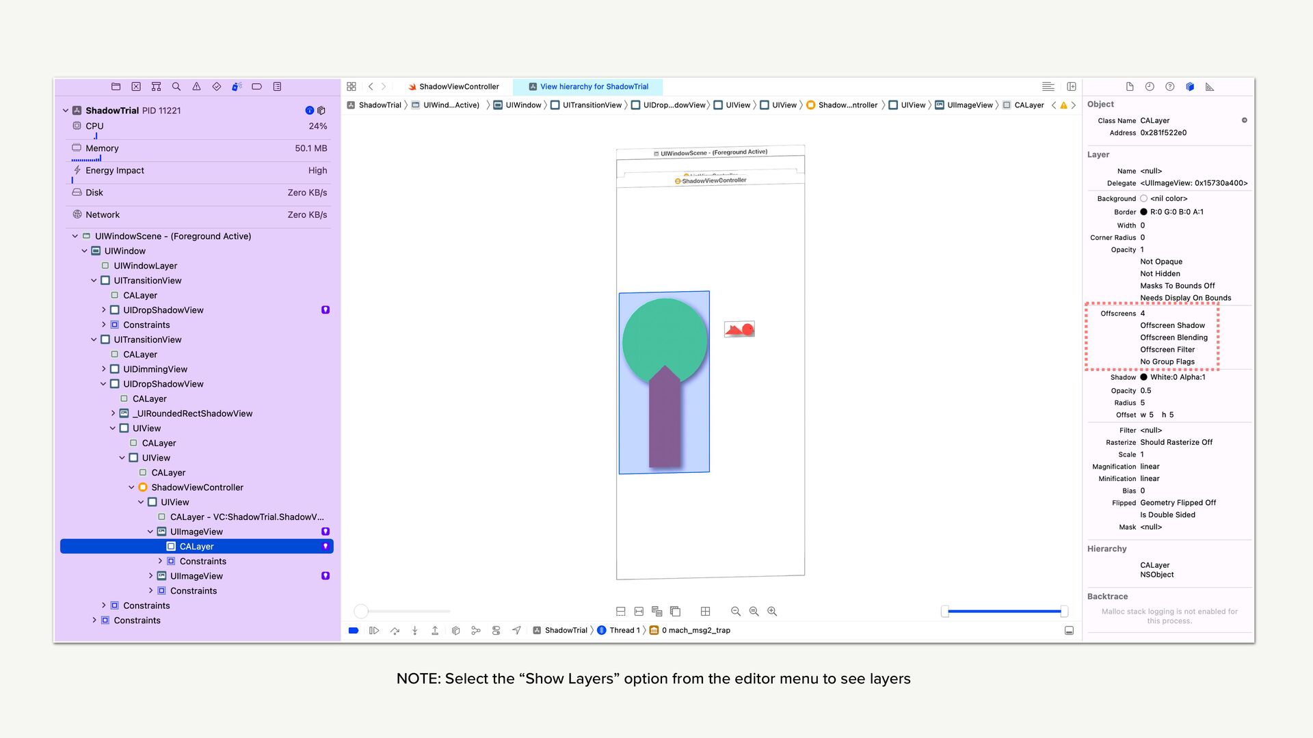Click the Step Into debug icon
Screen dimensions: 1313x738
pos(414,631)
